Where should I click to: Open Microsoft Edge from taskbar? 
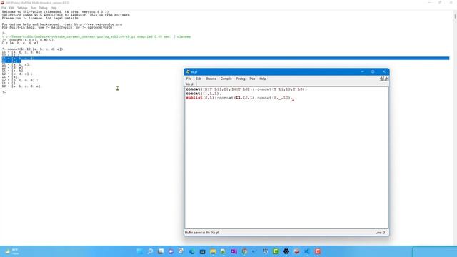(x=192, y=251)
